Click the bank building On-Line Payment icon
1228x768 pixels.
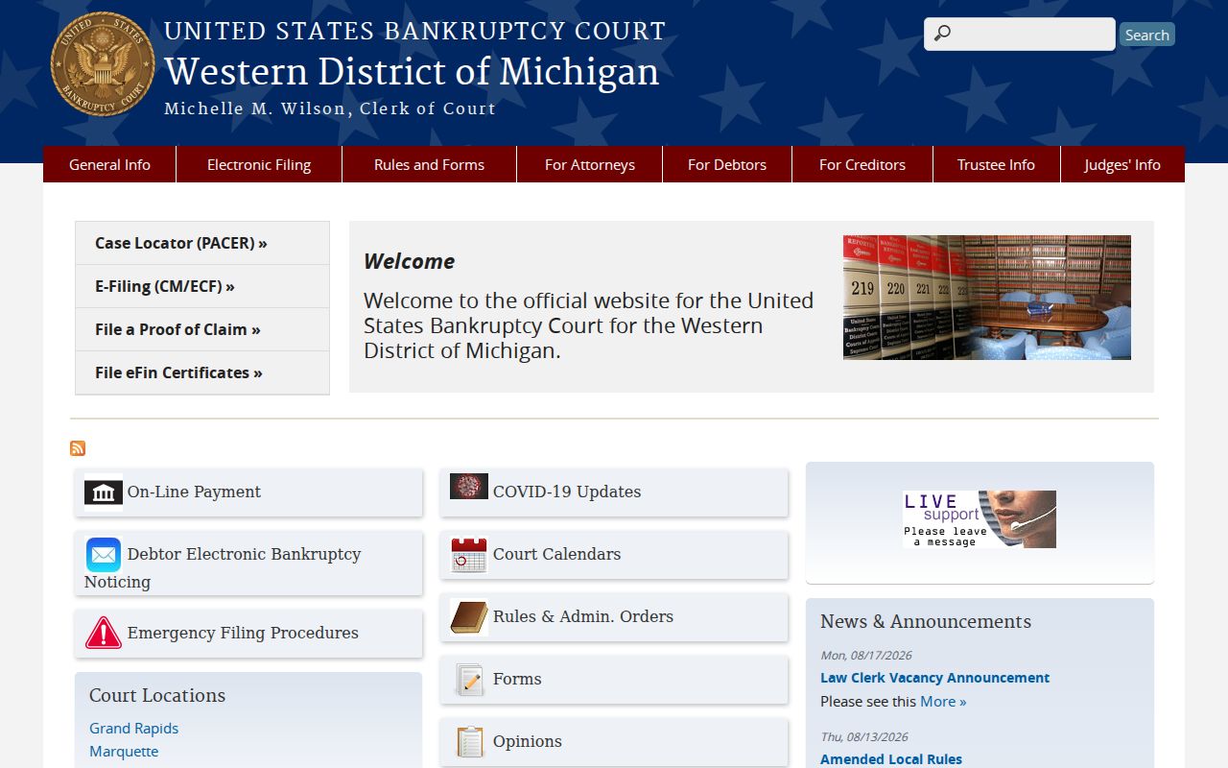(104, 492)
